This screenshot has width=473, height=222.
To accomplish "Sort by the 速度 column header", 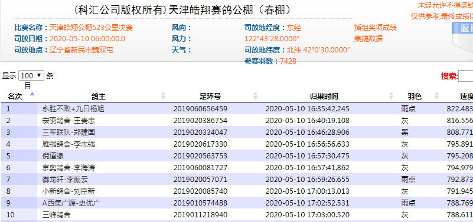I will point(467,96).
